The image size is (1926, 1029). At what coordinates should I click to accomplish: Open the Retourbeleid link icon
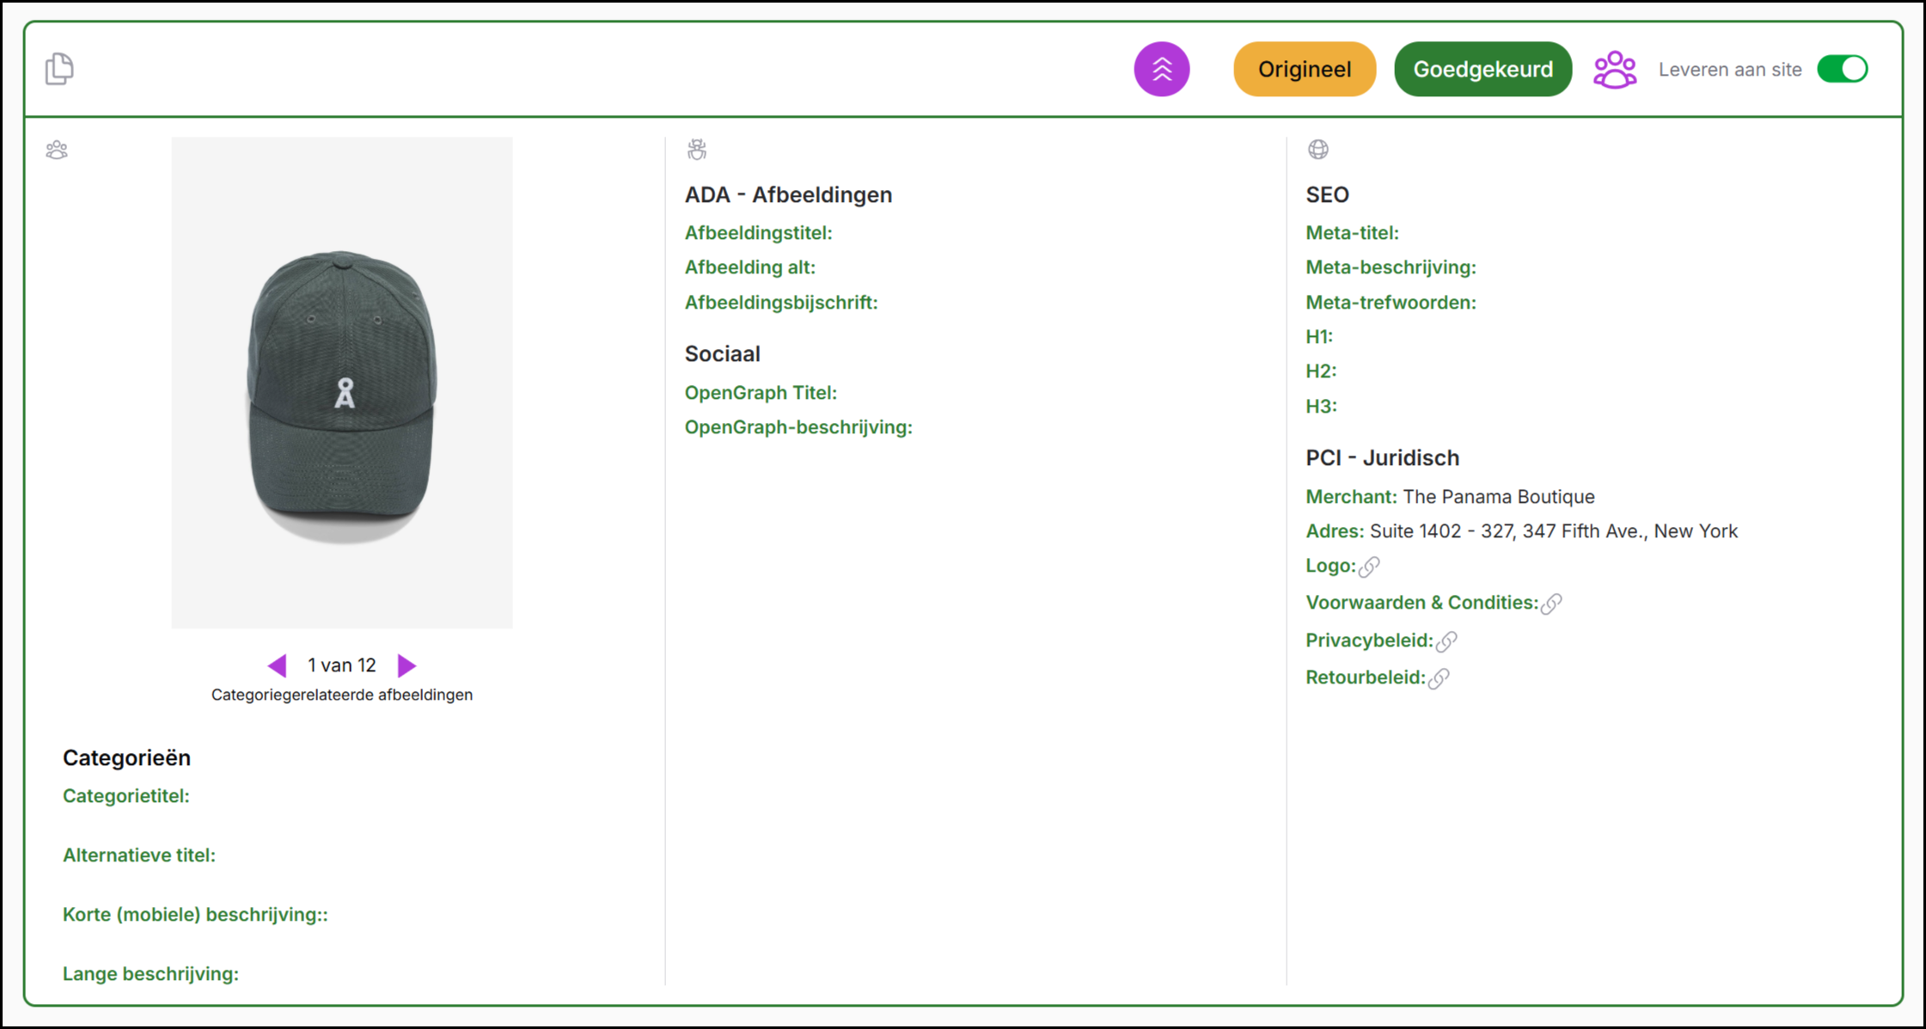[x=1440, y=678]
